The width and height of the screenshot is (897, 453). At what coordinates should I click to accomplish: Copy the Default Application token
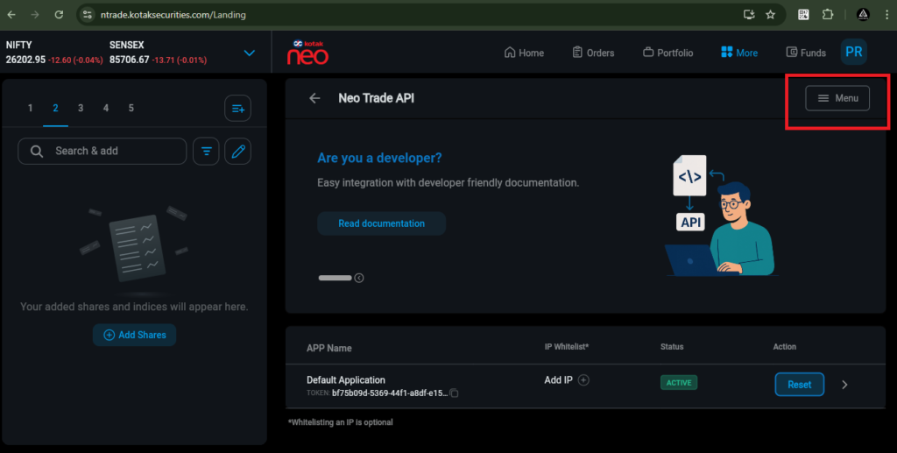point(454,393)
